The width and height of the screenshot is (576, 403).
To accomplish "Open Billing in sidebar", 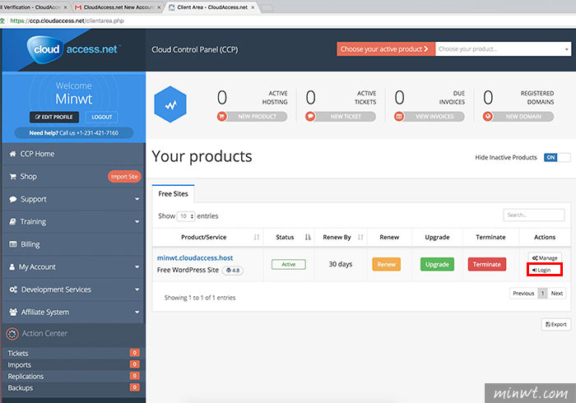I will 73,244.
